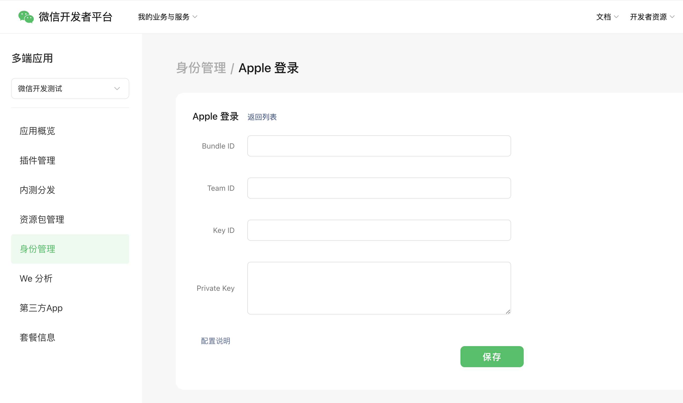Screen dimensions: 683x403
Task: Go to 第三方App in the sidebar
Action: (x=70, y=308)
